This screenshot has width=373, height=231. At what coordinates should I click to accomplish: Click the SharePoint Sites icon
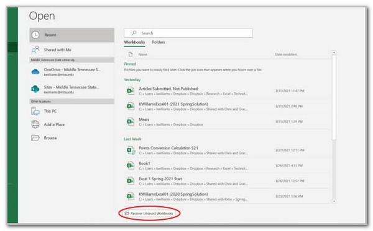[35, 89]
